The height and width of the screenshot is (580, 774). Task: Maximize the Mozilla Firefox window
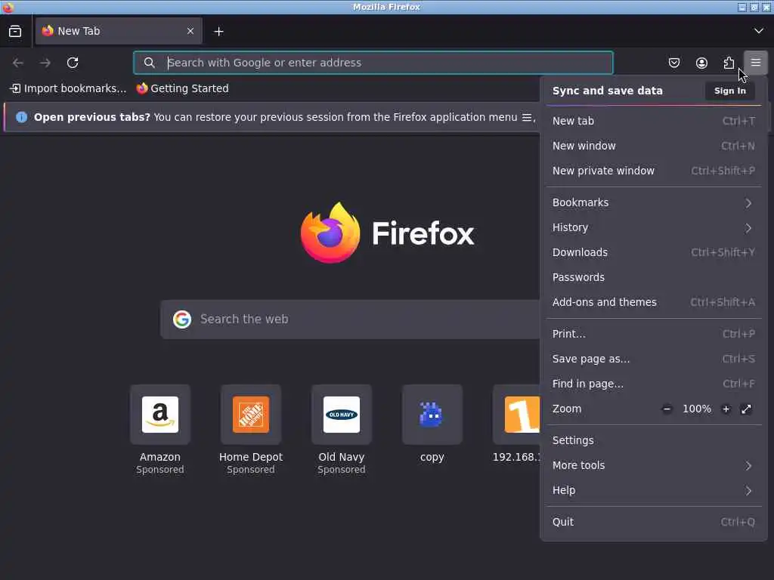coord(754,7)
